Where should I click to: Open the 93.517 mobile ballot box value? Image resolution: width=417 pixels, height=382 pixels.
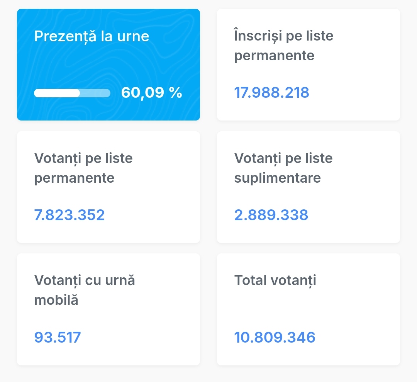pyautogui.click(x=58, y=337)
